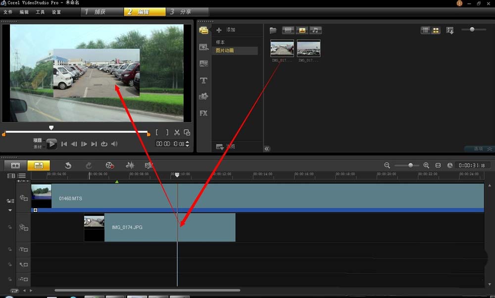Switch library to thumbnail view
495x298 pixels.
click(436, 30)
